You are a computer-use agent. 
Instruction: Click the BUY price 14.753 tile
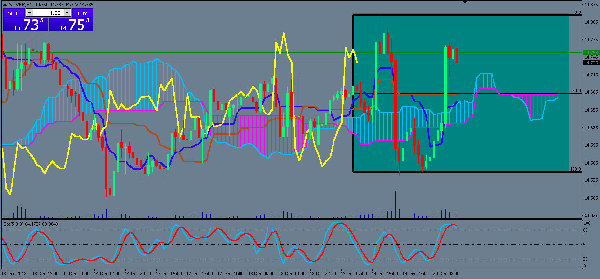(71, 25)
